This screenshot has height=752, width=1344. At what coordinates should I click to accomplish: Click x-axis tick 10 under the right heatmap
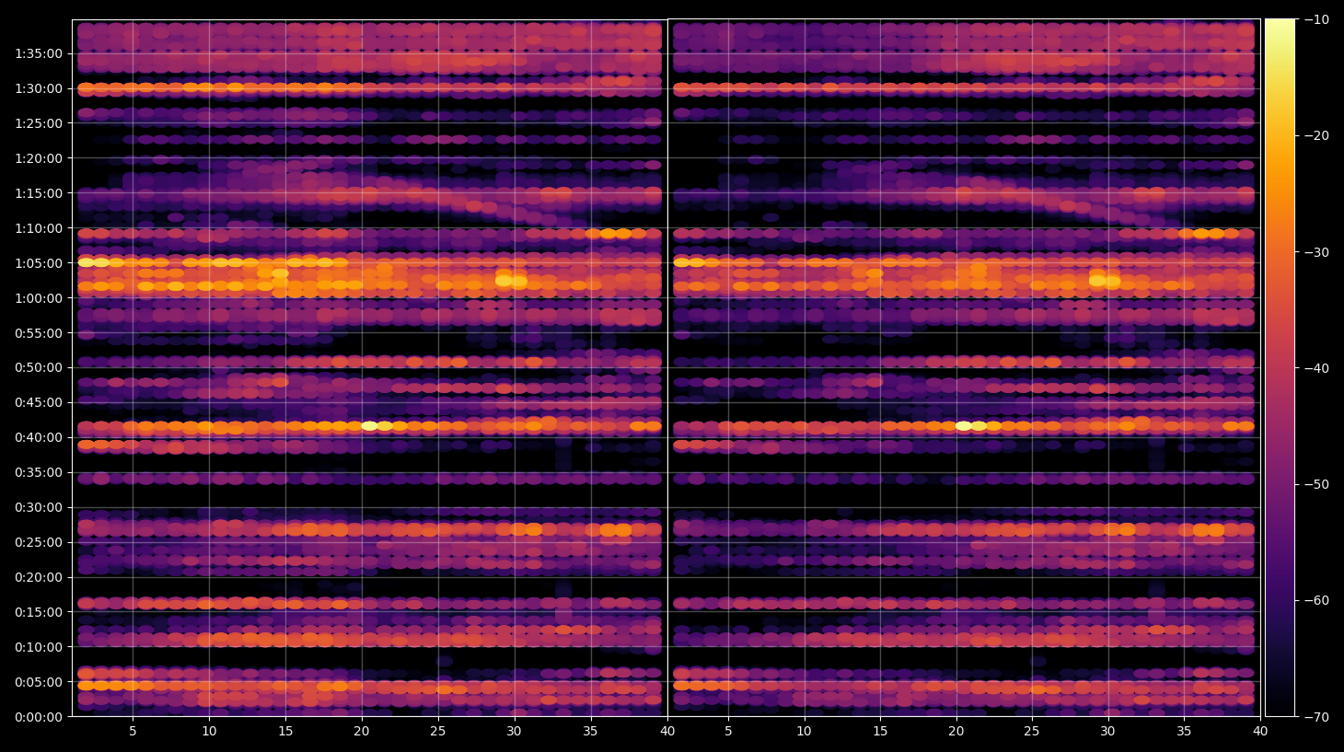pyautogui.click(x=804, y=732)
